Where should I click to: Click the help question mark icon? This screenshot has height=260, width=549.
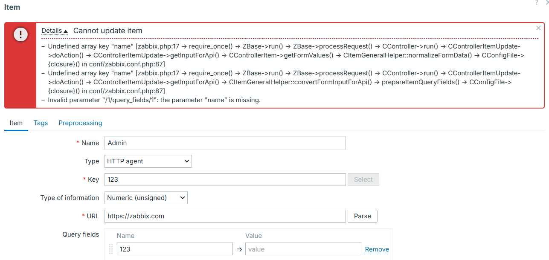coord(537,3)
